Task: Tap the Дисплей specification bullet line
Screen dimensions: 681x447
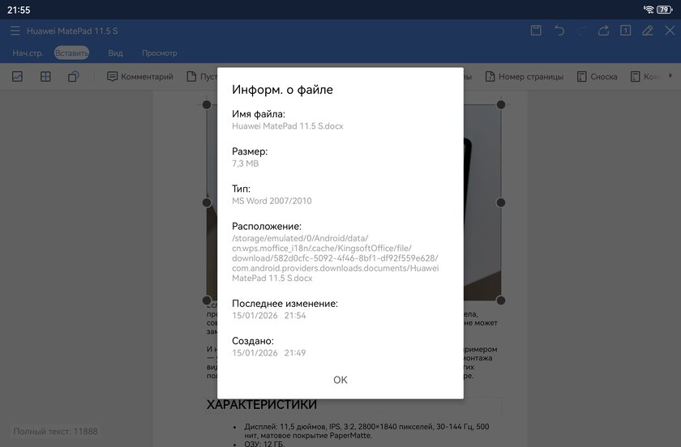Action: (x=366, y=431)
